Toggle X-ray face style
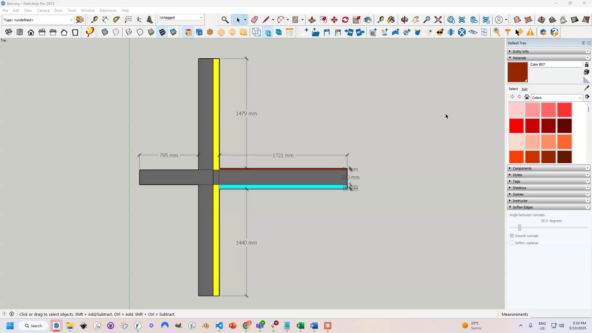 [105, 32]
